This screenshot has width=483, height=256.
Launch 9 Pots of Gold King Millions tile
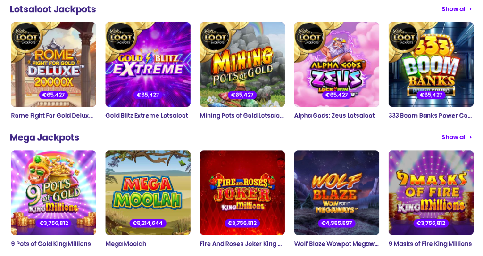click(x=54, y=192)
